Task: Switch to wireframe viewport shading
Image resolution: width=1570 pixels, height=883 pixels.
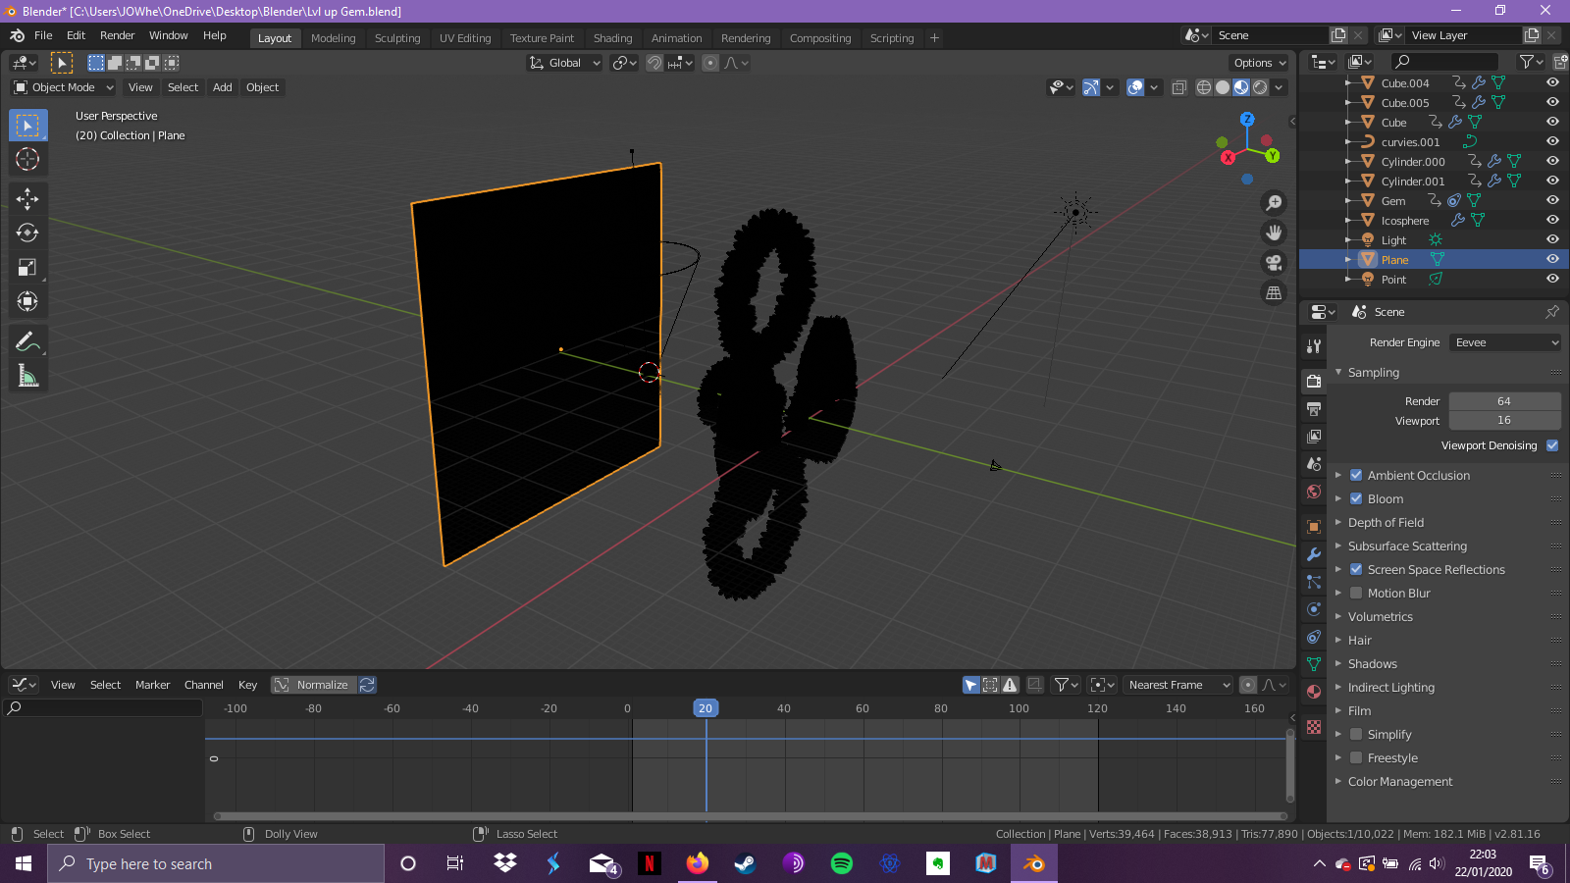Action: pyautogui.click(x=1204, y=87)
